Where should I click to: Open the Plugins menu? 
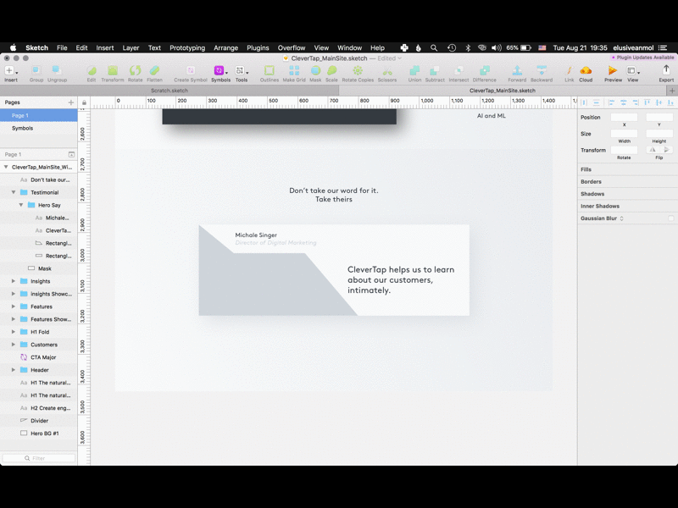click(258, 48)
